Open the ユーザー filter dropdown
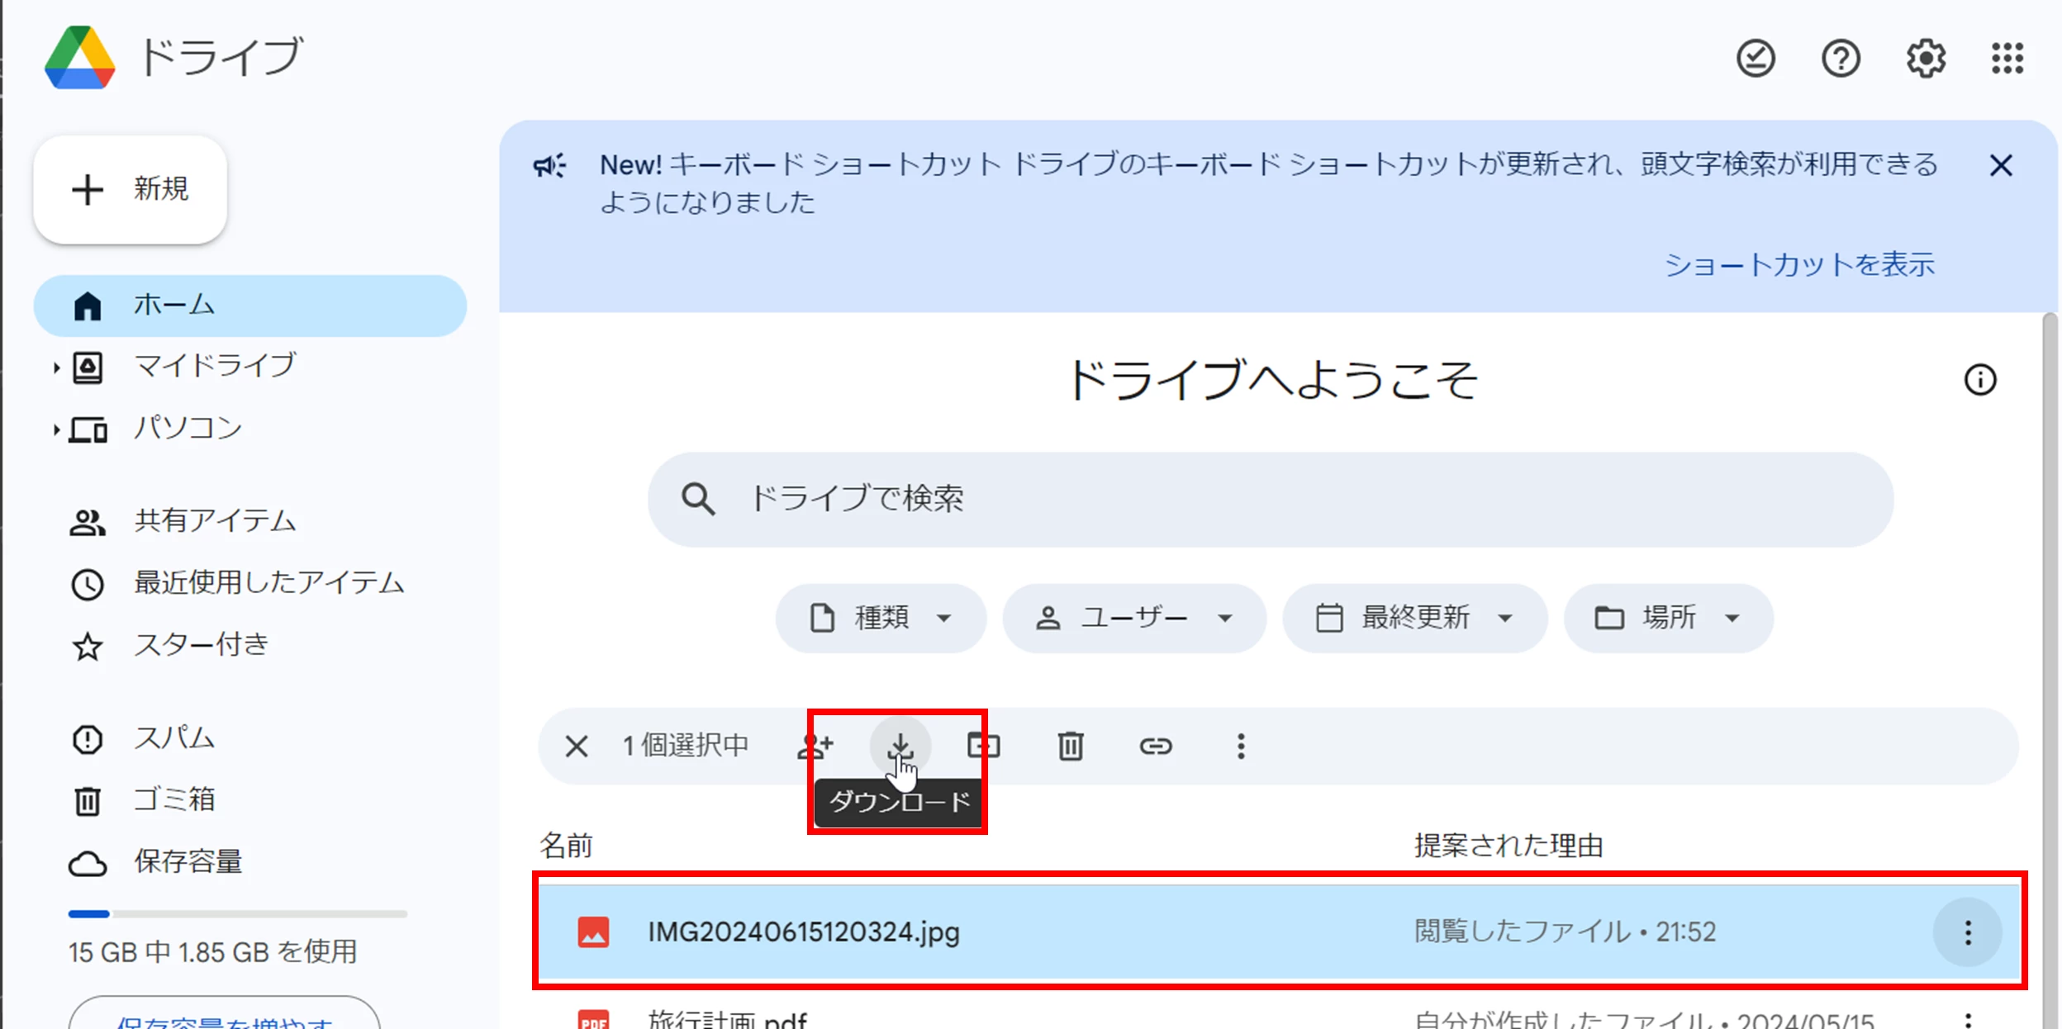2062x1029 pixels. 1133,618
